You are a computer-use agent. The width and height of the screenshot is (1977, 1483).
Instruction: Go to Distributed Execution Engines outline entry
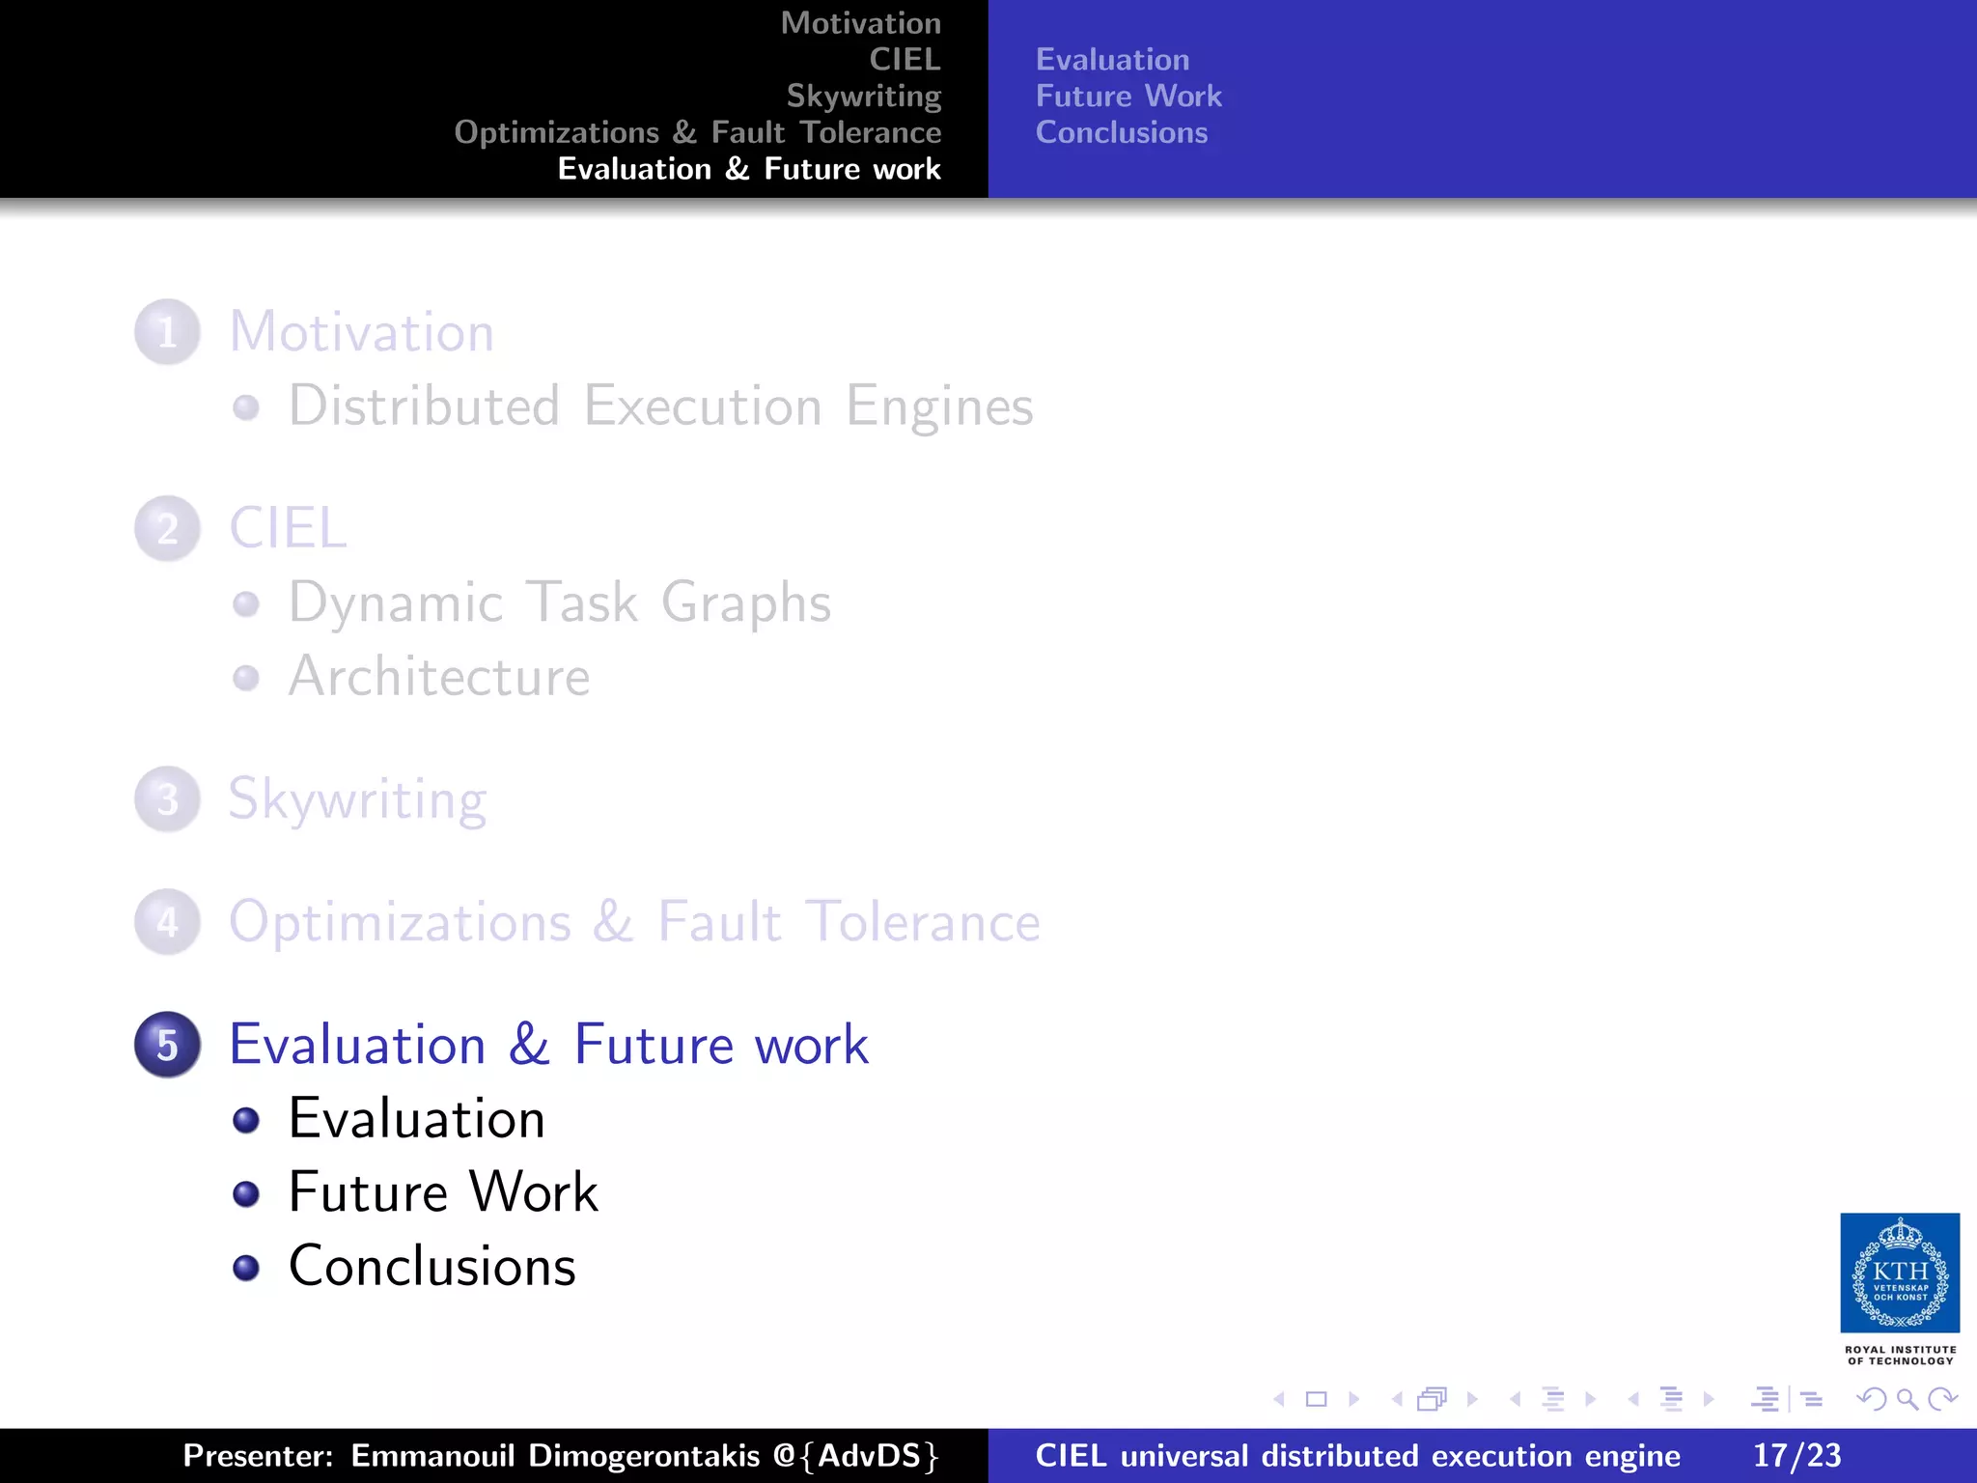point(660,406)
